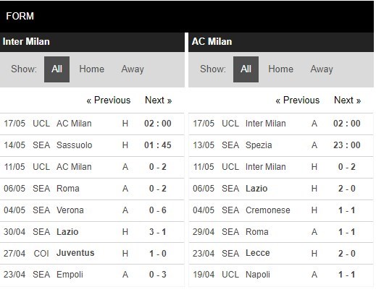Screen dimensions: 376x292
Task: Go to Previous AC Milan matches
Action: click(298, 100)
